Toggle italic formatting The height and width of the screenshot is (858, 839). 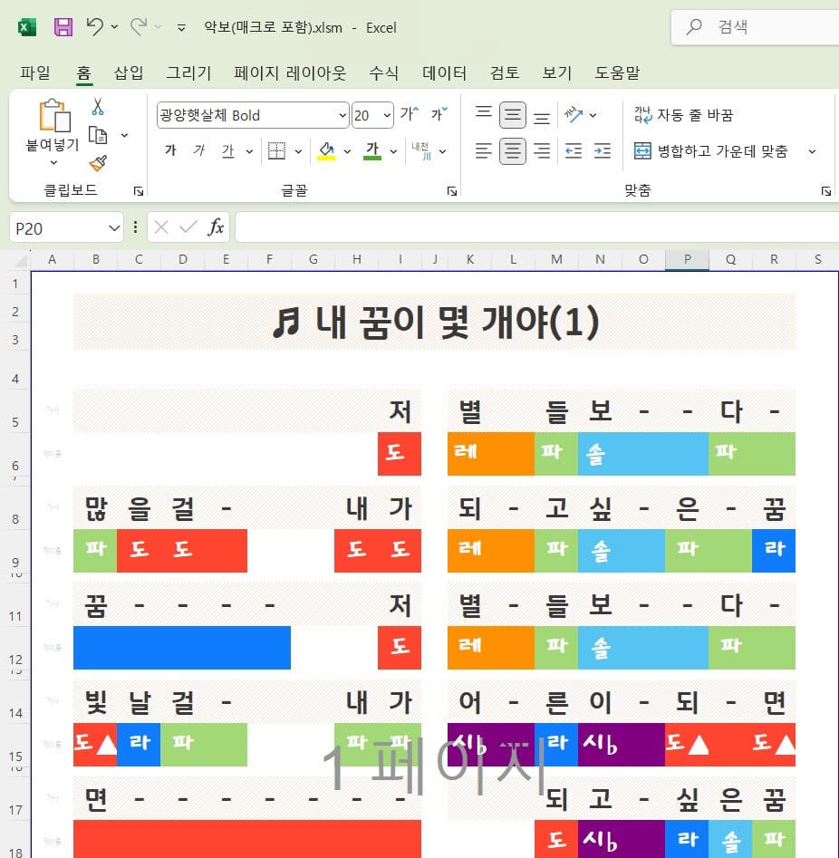click(198, 151)
